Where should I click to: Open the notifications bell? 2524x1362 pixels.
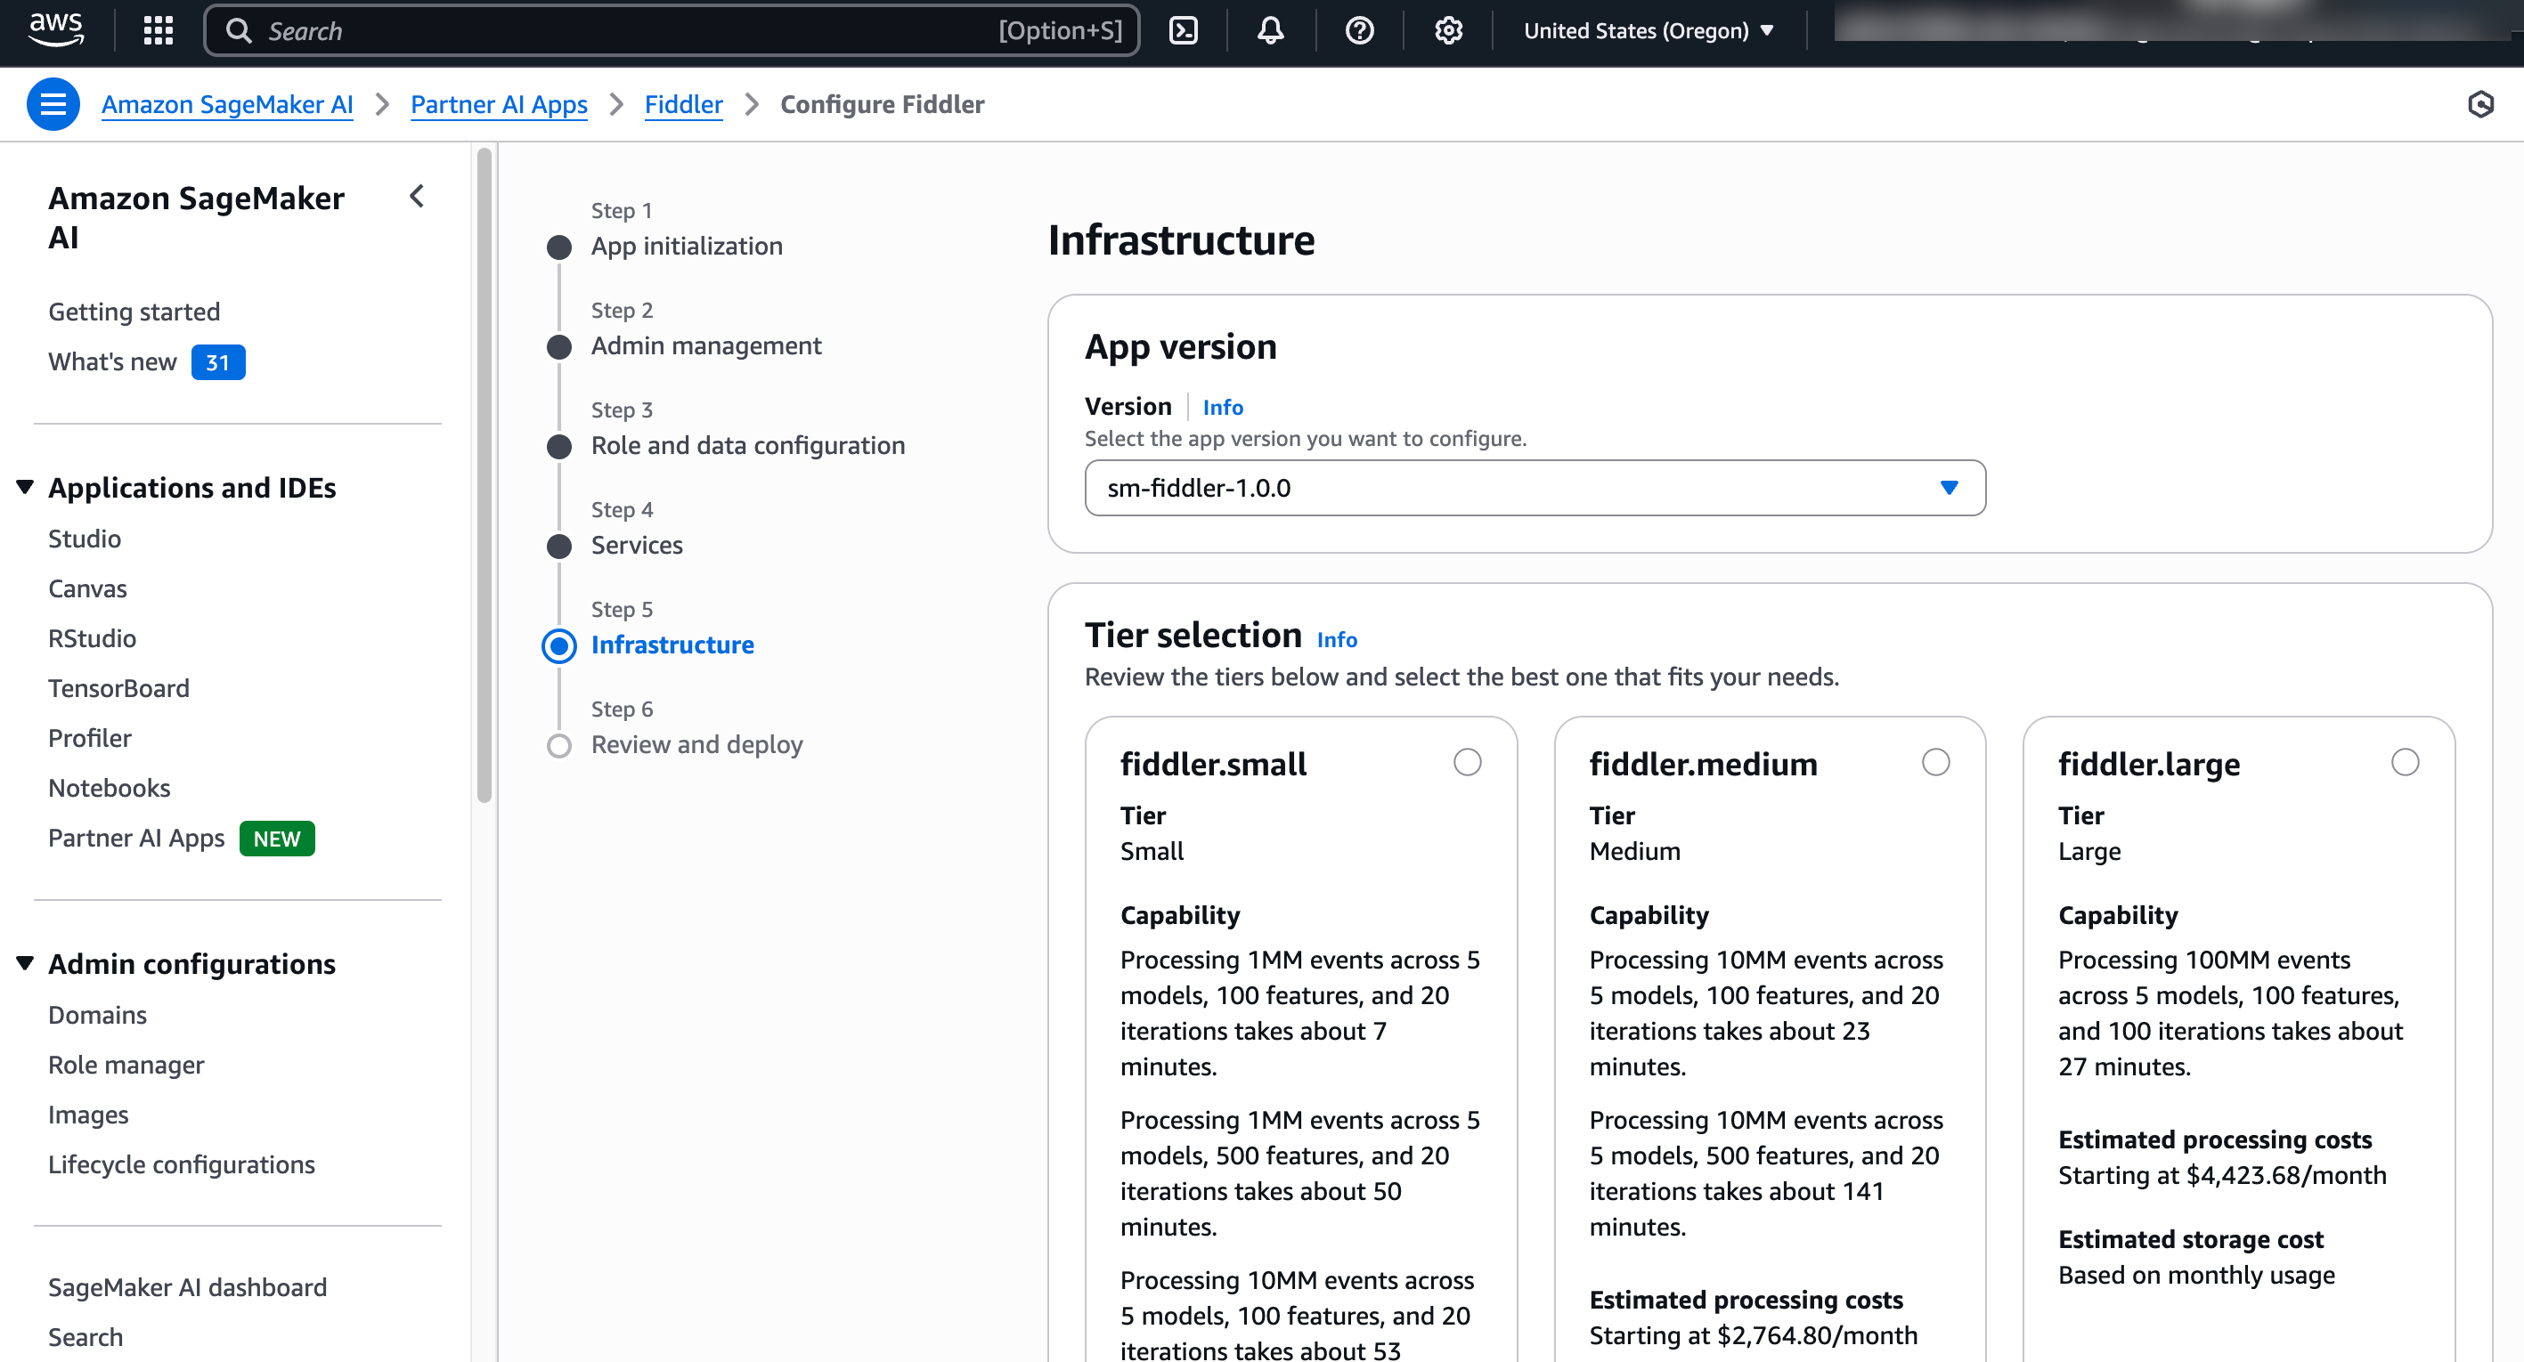tap(1270, 30)
